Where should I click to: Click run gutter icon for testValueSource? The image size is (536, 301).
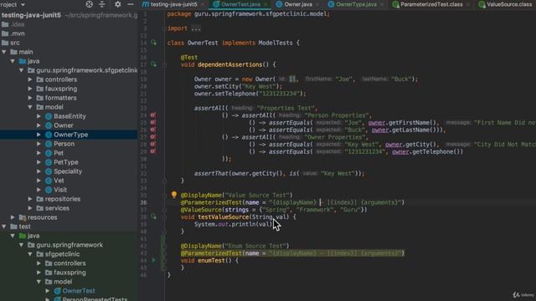[154, 217]
